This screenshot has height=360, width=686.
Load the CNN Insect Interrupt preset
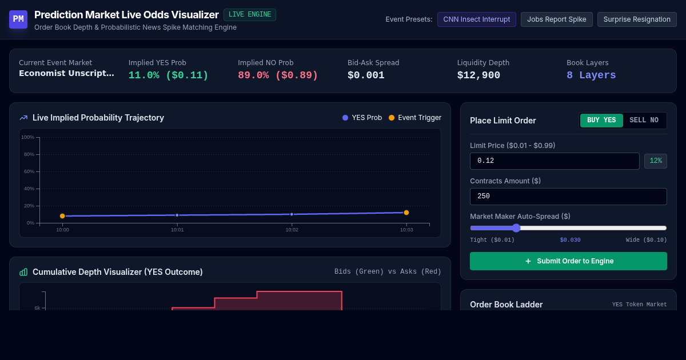click(x=477, y=19)
